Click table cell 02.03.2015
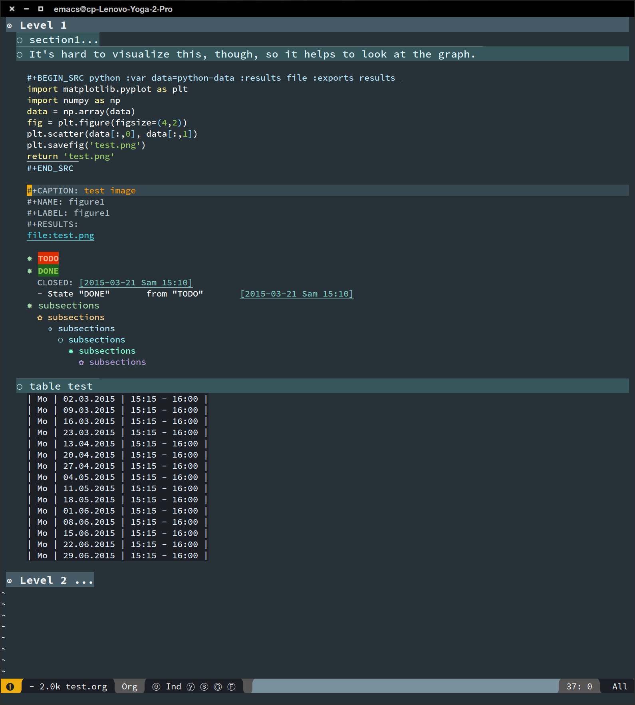 pos(89,399)
